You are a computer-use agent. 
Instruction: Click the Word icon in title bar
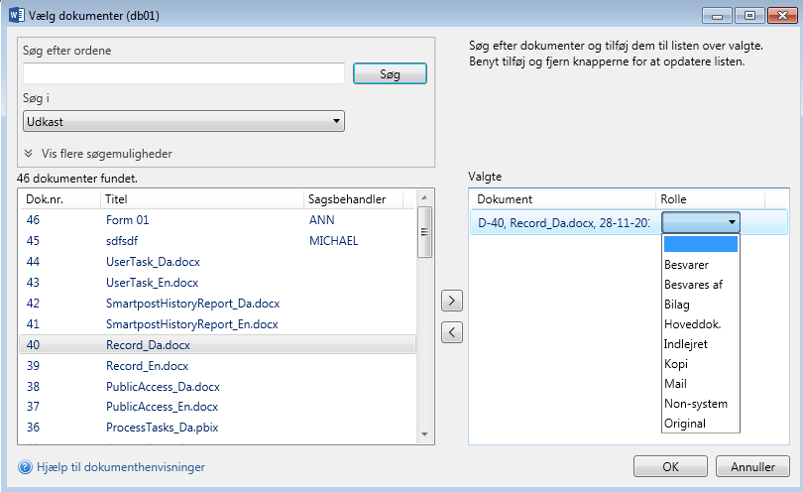pyautogui.click(x=16, y=15)
